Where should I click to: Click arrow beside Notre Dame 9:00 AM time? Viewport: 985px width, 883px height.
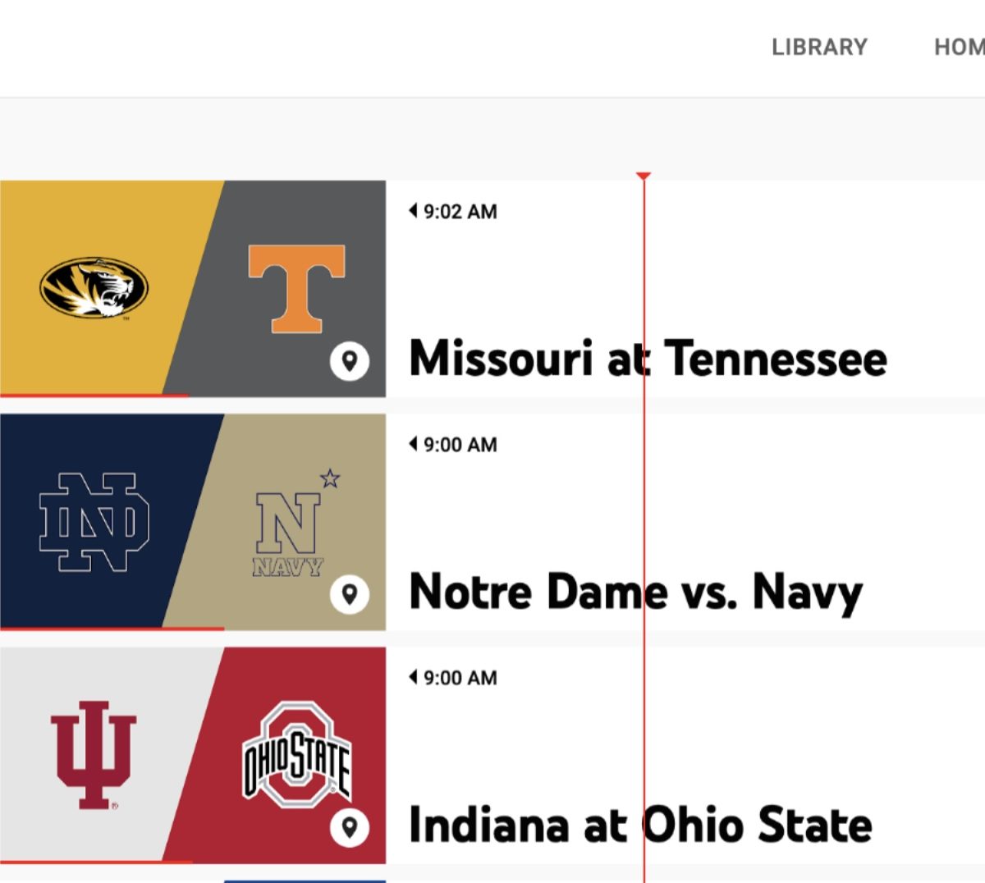[x=413, y=444]
